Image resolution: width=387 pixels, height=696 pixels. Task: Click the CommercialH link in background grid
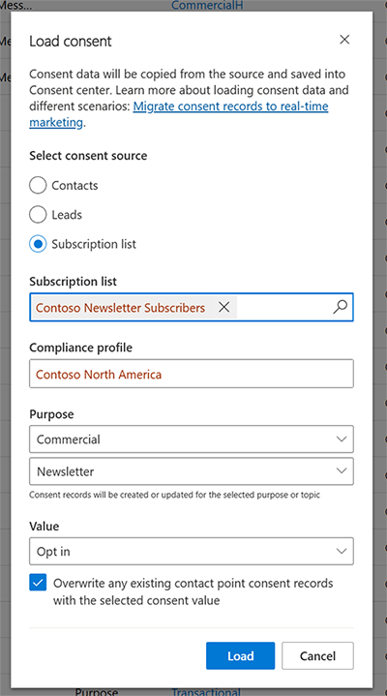point(207,6)
